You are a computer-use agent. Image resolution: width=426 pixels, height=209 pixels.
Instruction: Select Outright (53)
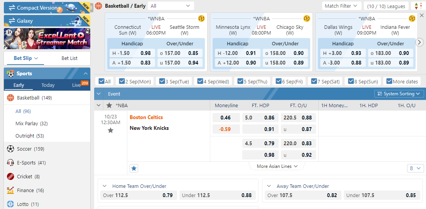click(x=30, y=136)
